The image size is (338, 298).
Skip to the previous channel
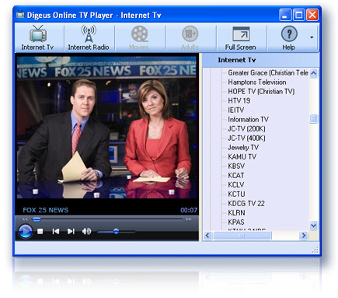56,231
